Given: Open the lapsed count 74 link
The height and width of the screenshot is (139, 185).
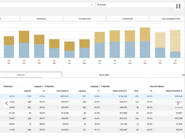Looking at the screenshot, I should [x=30, y=124].
